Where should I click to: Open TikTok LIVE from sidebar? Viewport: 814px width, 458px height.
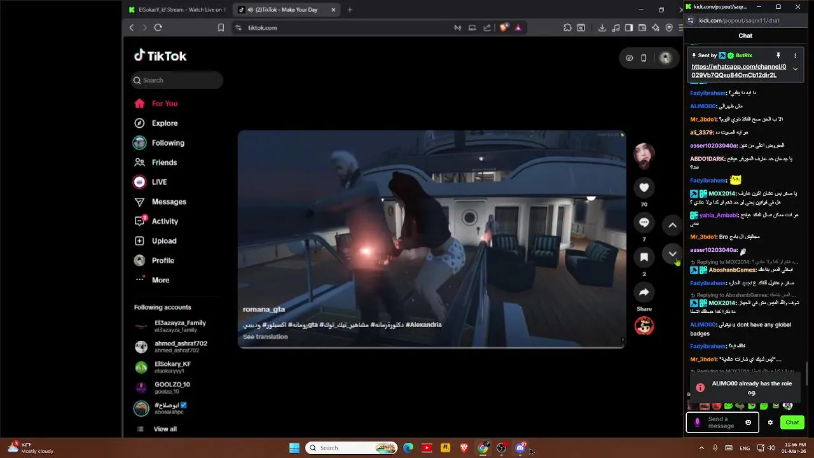click(151, 182)
